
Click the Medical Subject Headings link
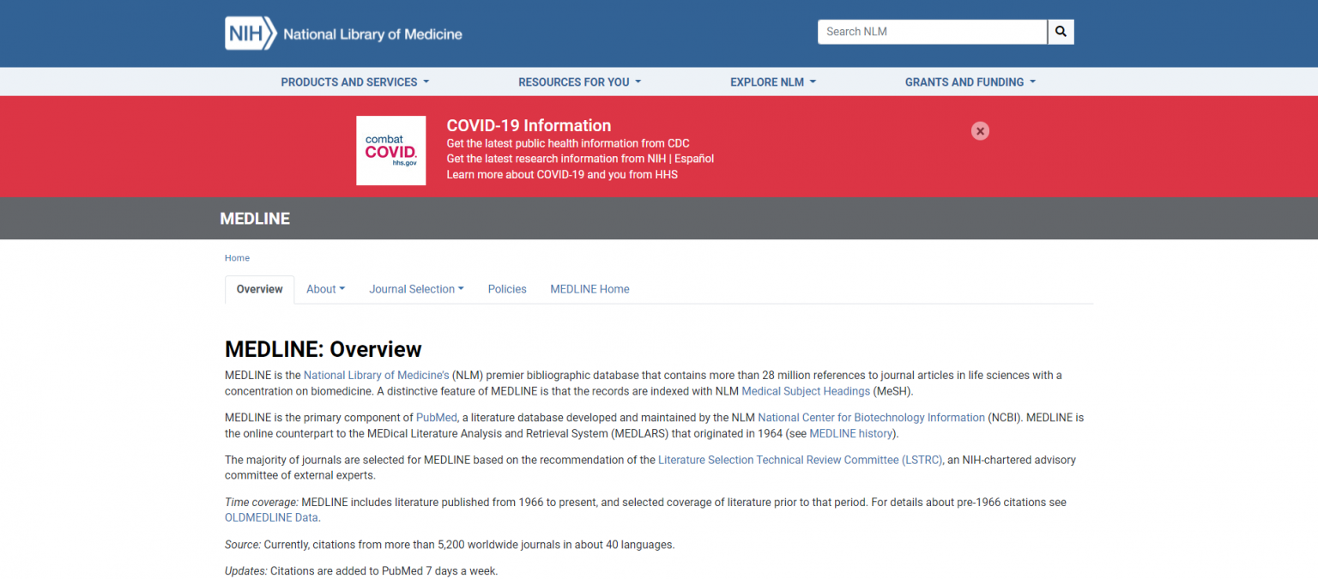pos(806,391)
